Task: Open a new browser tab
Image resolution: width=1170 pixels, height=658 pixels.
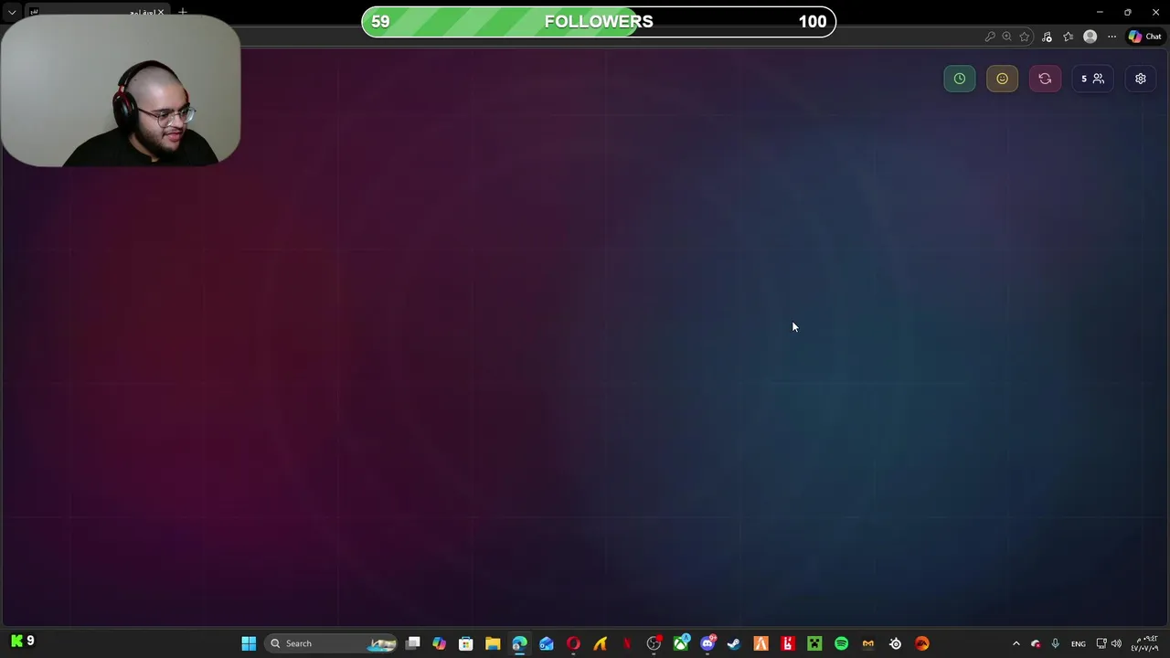Action: 183,12
